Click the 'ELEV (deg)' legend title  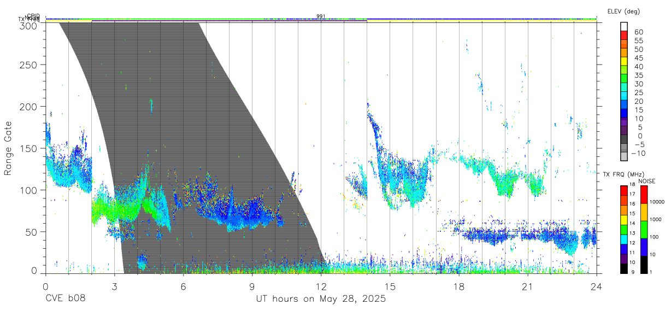[x=624, y=11]
